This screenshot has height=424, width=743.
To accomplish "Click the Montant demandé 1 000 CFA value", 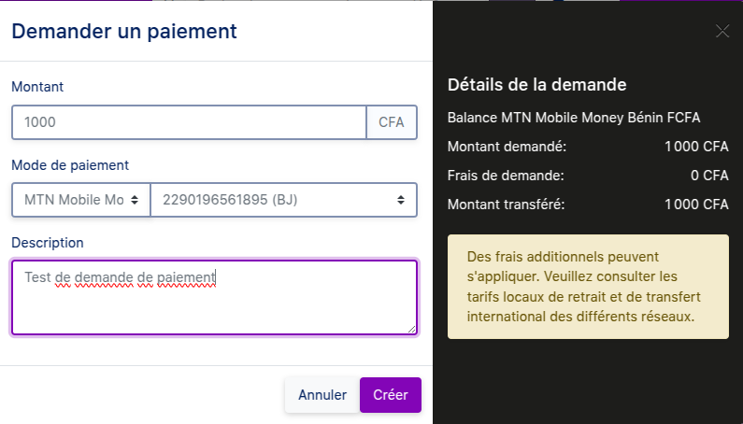I will click(696, 147).
